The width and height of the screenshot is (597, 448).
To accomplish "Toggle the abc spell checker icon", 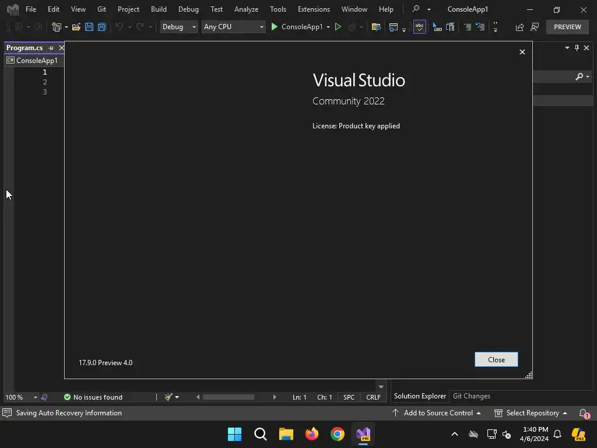I will tap(420, 27).
